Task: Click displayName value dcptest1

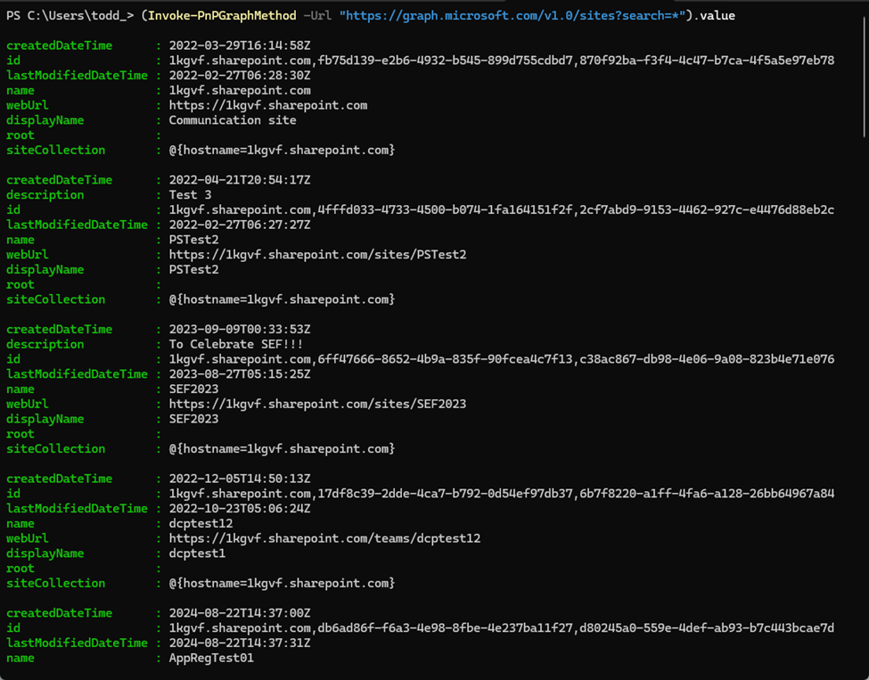Action: tap(197, 553)
